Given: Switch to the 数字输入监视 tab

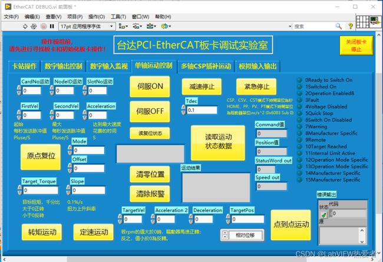Looking at the screenshot, I should [x=108, y=66].
